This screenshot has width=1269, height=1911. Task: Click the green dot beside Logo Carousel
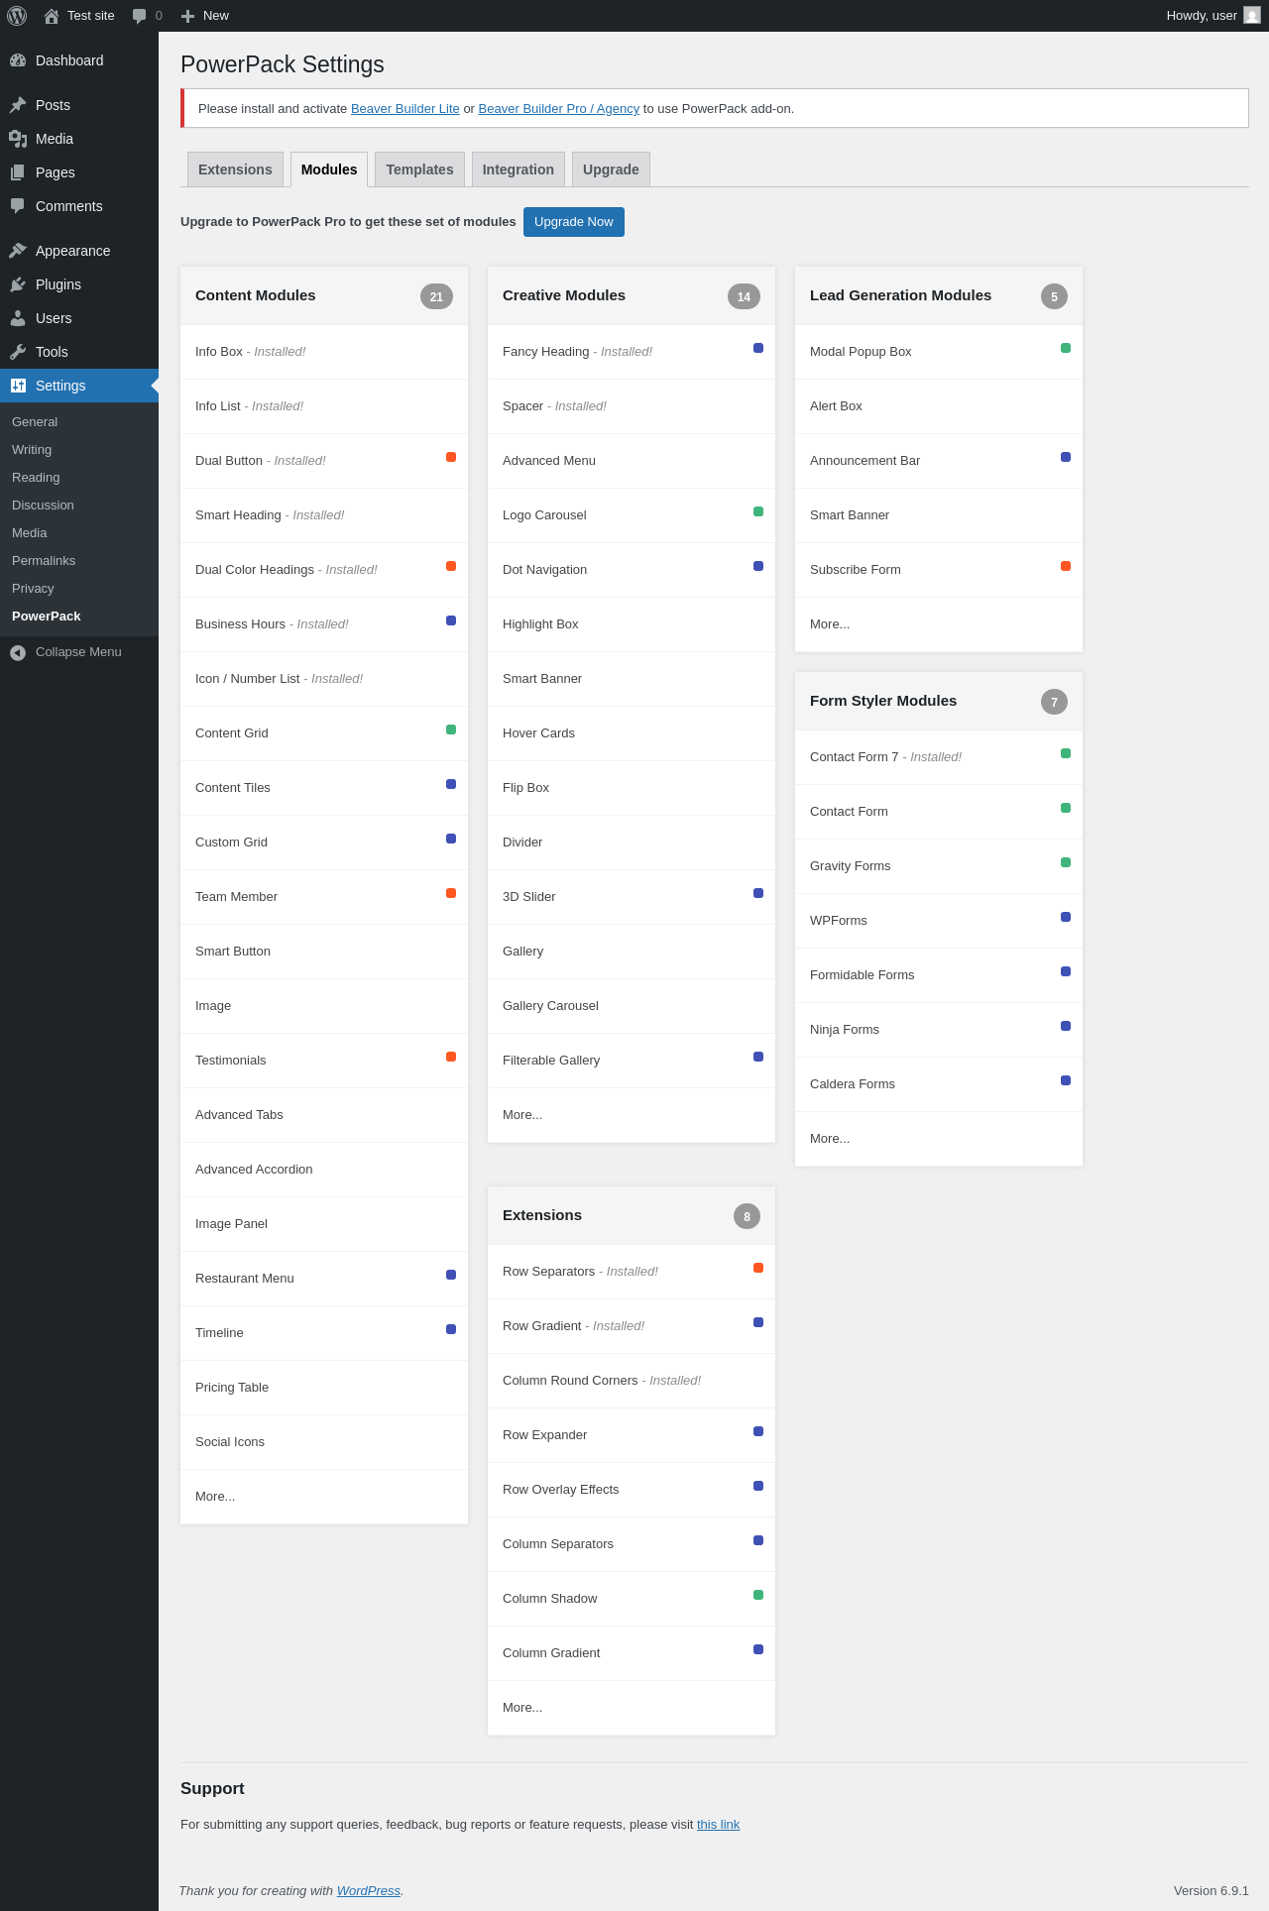tap(758, 511)
